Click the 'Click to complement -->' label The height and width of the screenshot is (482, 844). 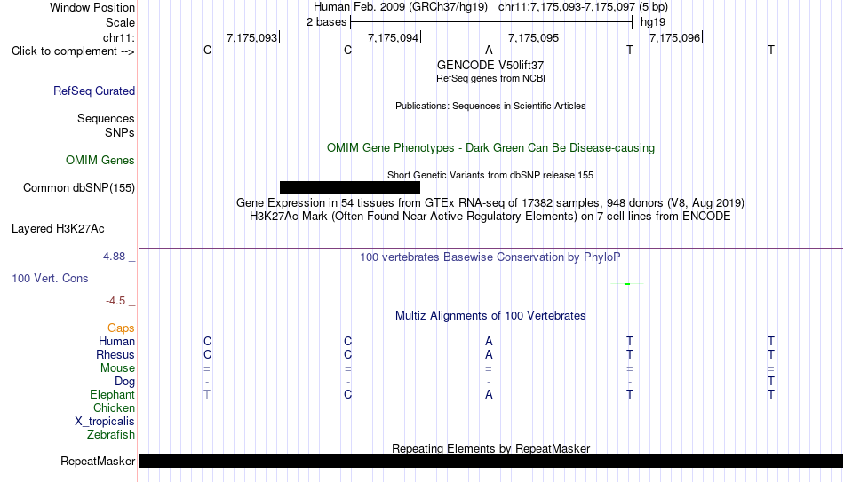tap(73, 51)
